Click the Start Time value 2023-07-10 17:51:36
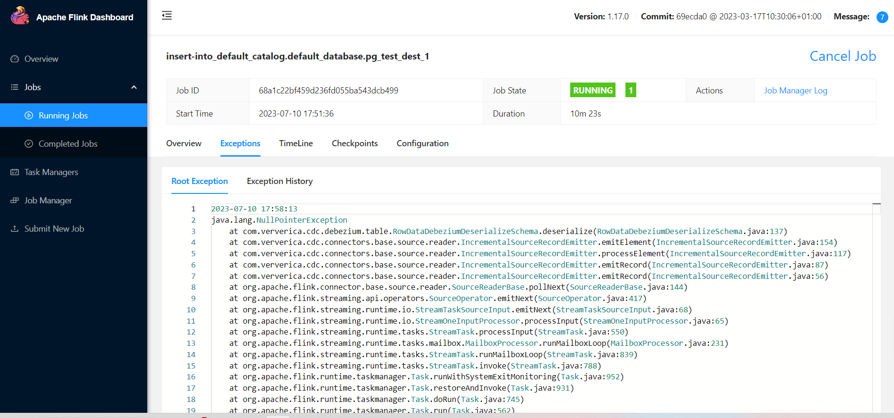Screen dimensions: 894x418 pyautogui.click(x=296, y=114)
